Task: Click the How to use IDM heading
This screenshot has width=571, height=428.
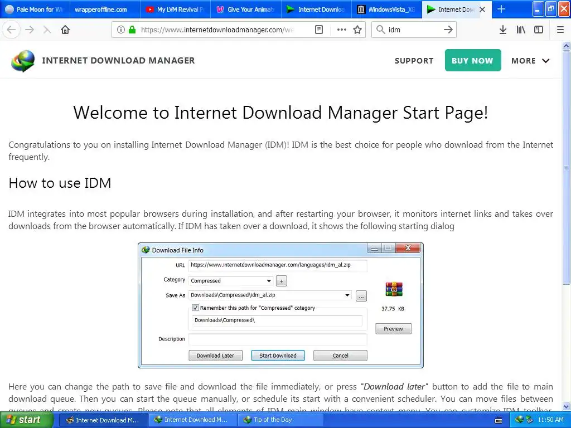Action: [60, 183]
